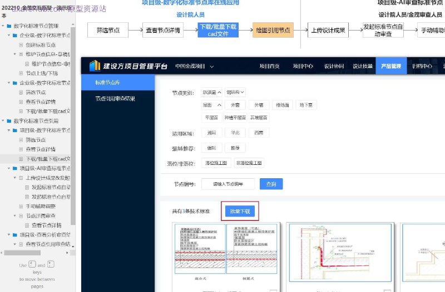445x292 pixels.
Task: Click page icon of 手动辅助调整
Action: [21, 206]
